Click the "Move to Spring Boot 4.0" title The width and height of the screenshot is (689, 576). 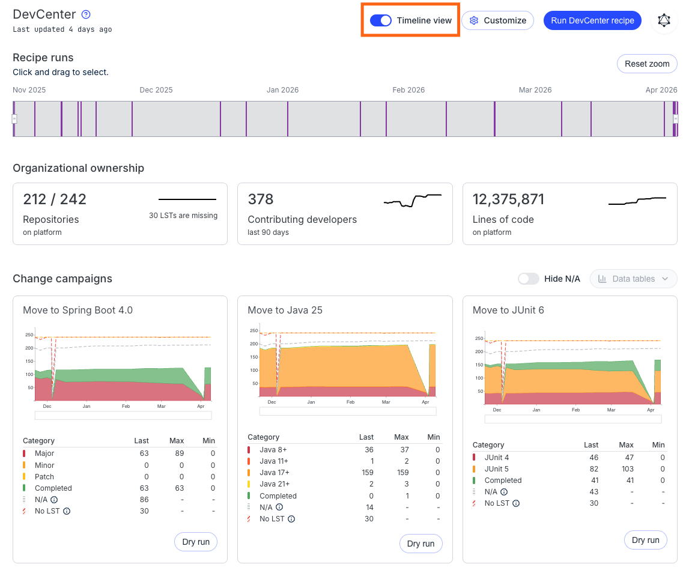[77, 310]
